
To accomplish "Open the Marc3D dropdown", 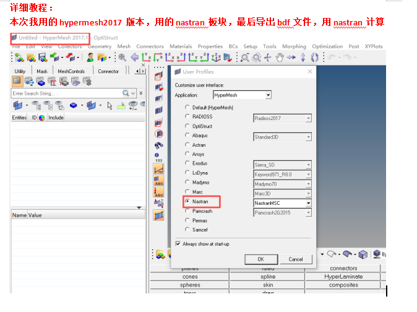I will 308,194.
